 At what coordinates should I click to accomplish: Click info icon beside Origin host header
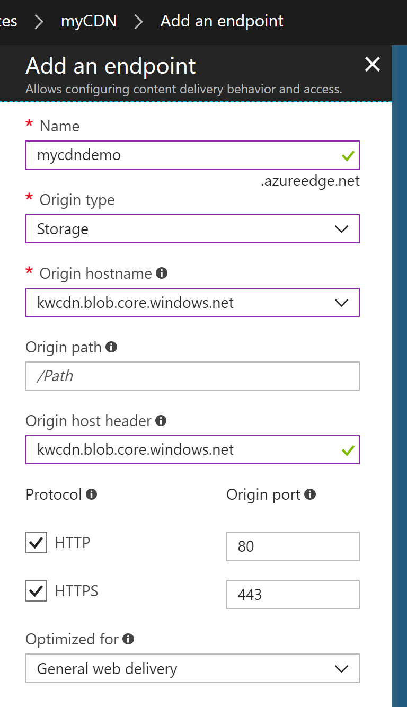[161, 421]
